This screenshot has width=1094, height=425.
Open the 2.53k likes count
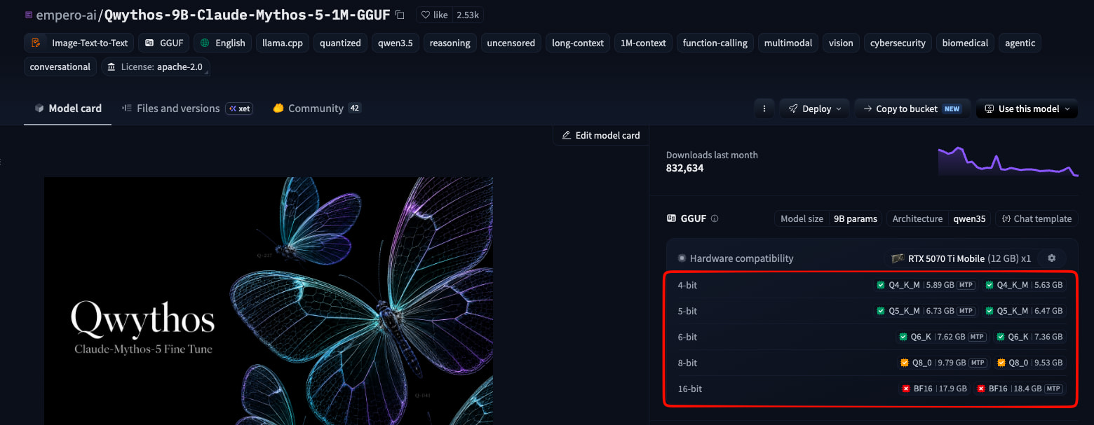point(466,15)
